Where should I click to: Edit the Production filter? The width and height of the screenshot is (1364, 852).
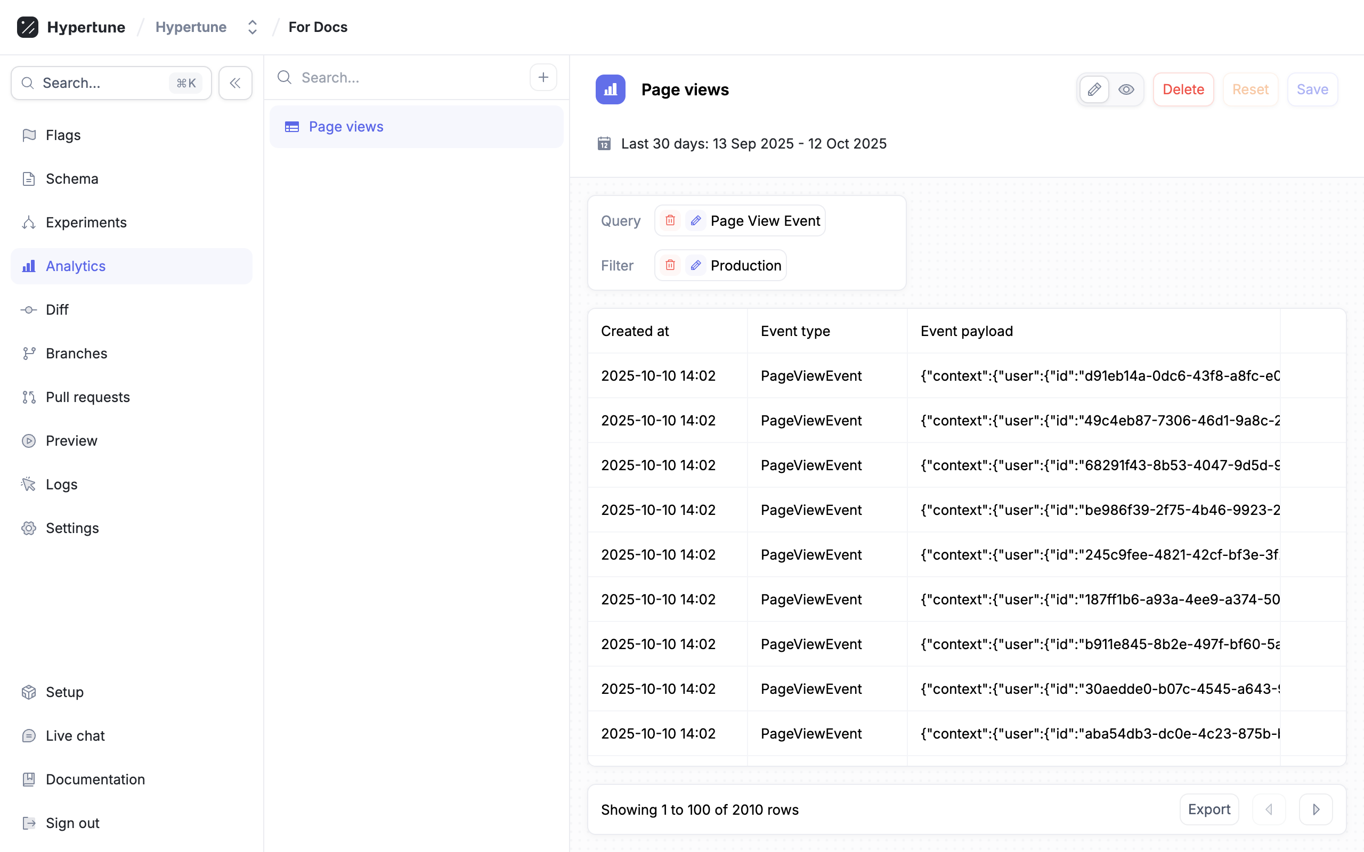click(695, 265)
